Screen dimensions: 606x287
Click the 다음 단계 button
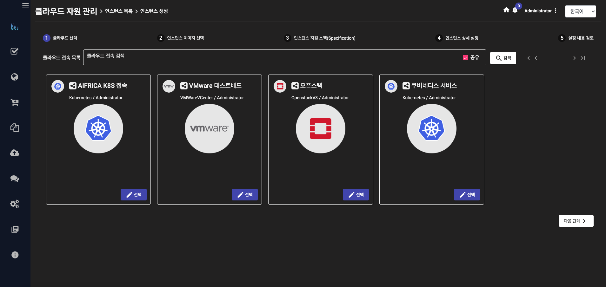576,221
